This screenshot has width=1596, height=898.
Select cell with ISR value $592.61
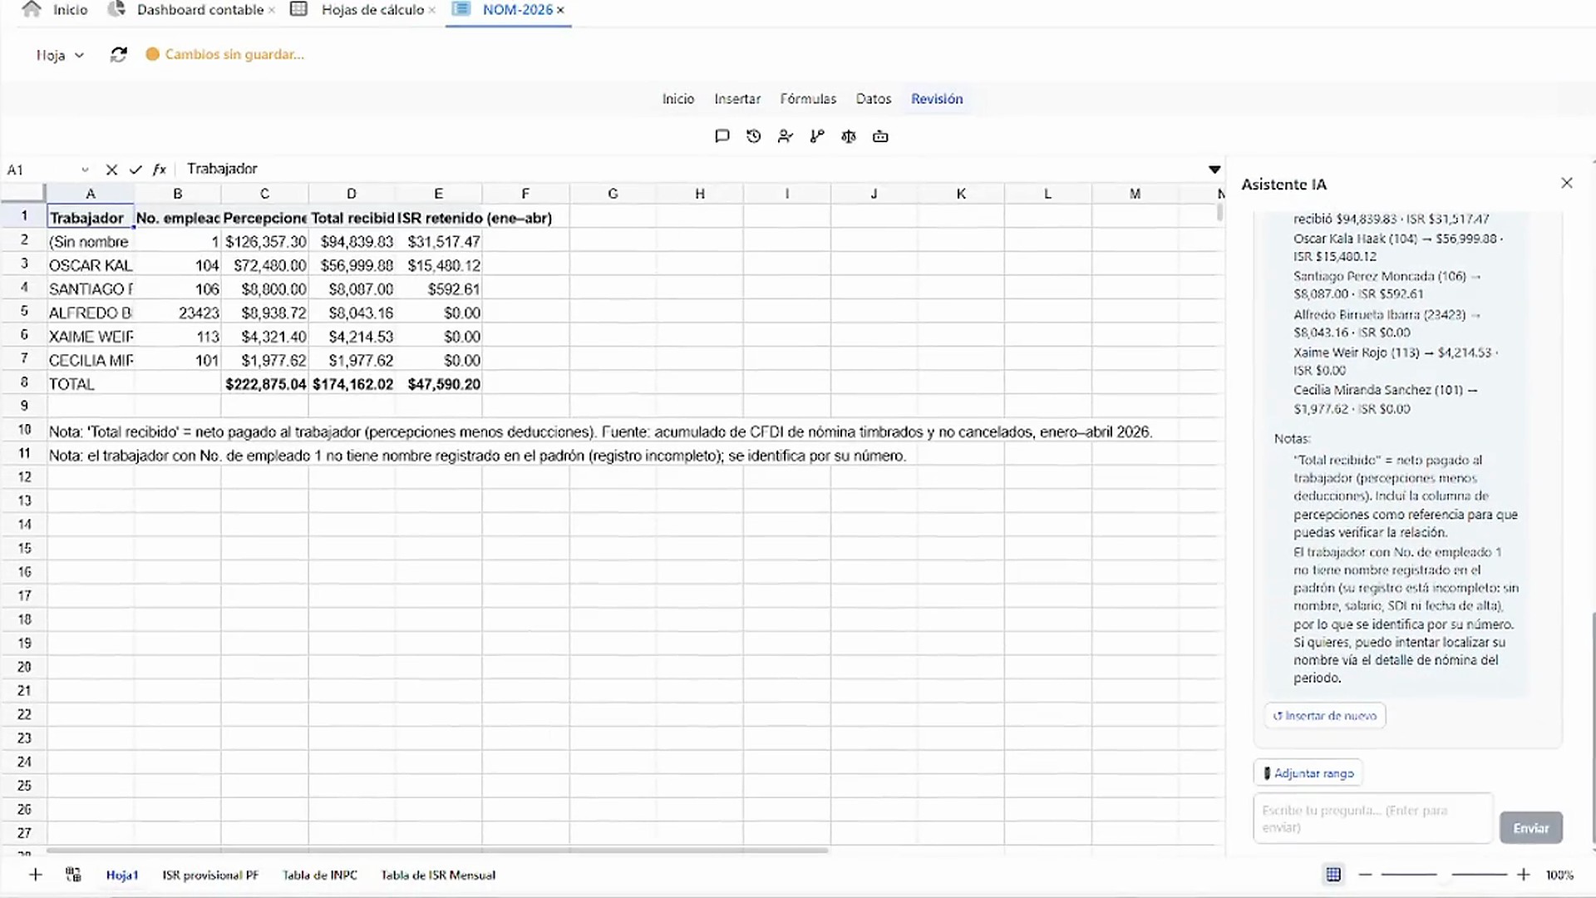click(439, 289)
